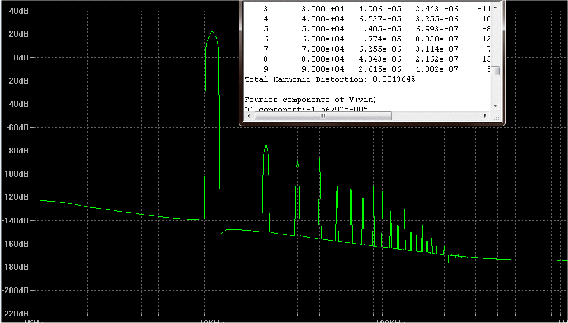Click normalized component 6.993e-07
568x323 pixels.
(x=437, y=28)
